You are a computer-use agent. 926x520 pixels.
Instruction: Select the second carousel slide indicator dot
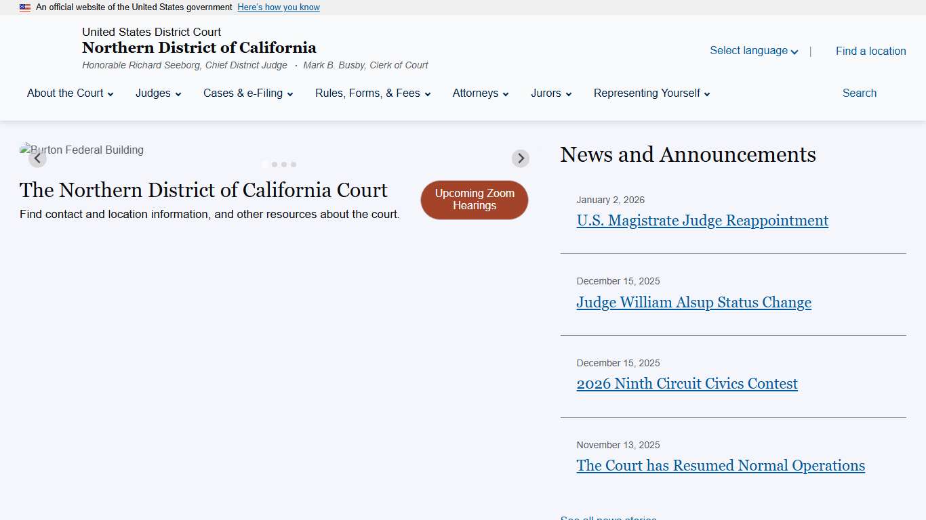(x=275, y=164)
